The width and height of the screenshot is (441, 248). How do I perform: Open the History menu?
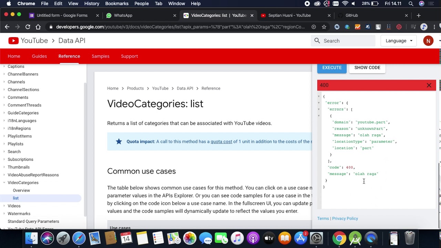[x=92, y=4]
